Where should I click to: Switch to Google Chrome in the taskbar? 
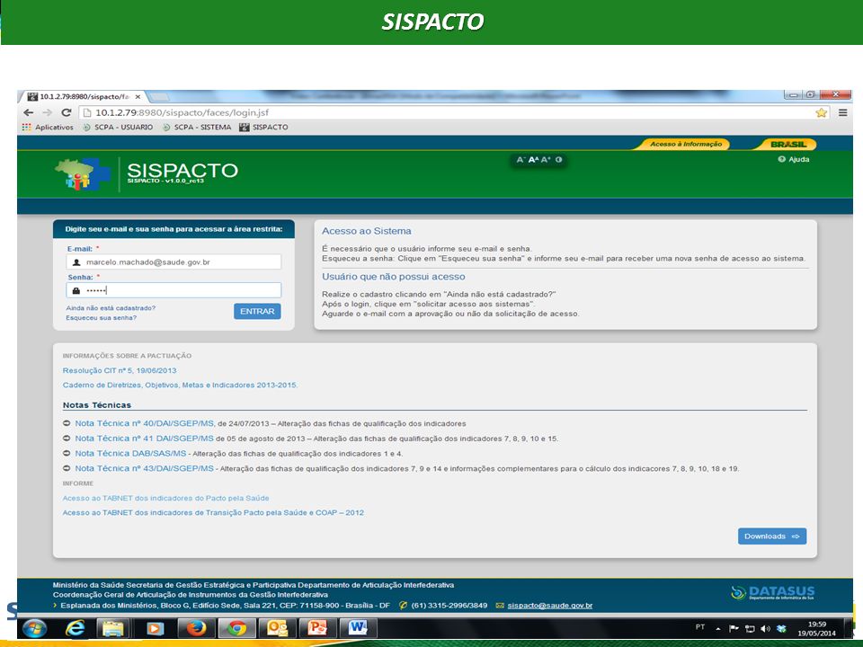click(x=237, y=628)
